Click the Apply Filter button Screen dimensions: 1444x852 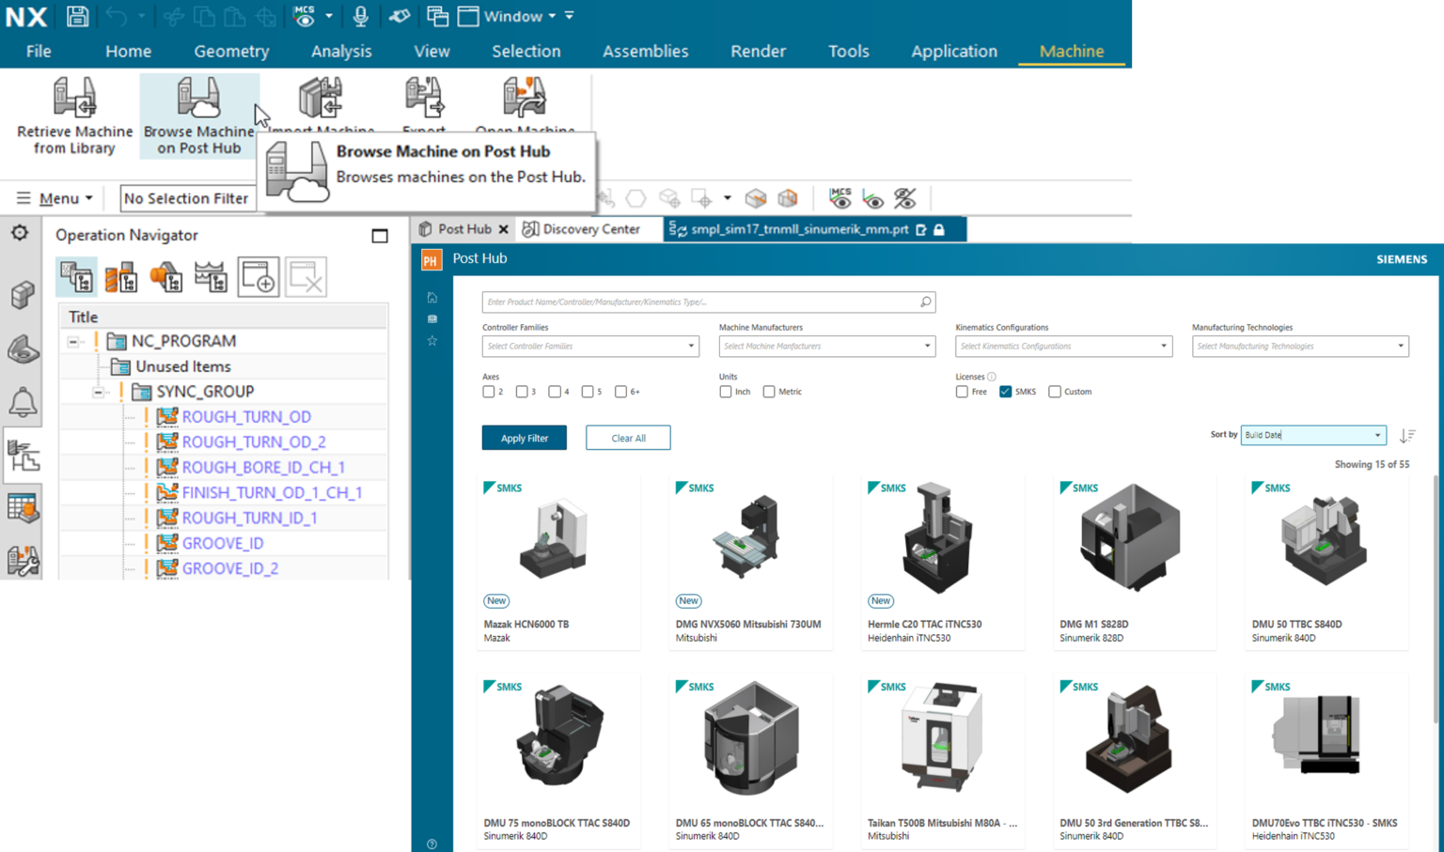click(524, 437)
